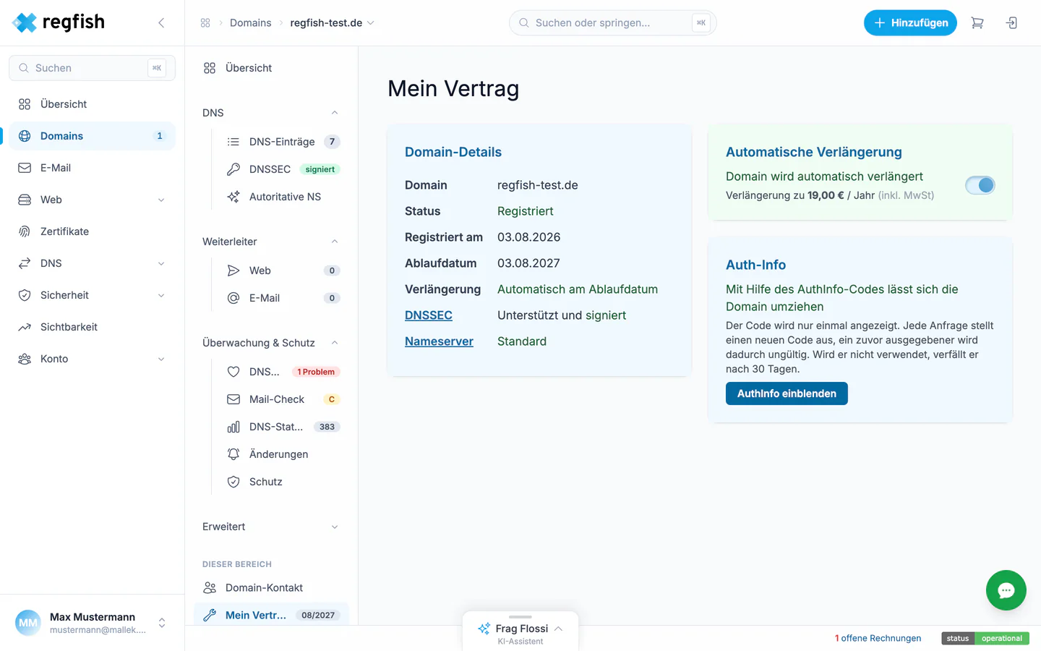The image size is (1041, 651).
Task: Click the Sicherheit shield icon in main sidebar
Action: (x=25, y=295)
